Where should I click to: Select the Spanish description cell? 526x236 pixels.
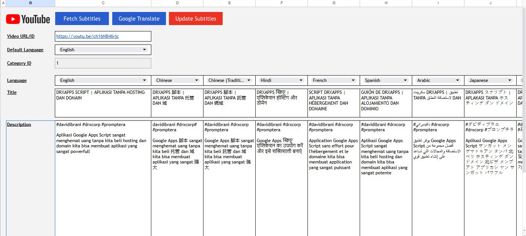pyautogui.click(x=386, y=178)
